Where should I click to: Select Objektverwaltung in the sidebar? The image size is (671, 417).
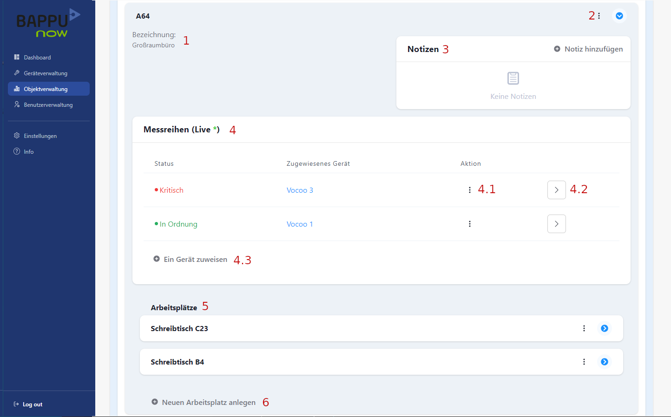pyautogui.click(x=49, y=89)
